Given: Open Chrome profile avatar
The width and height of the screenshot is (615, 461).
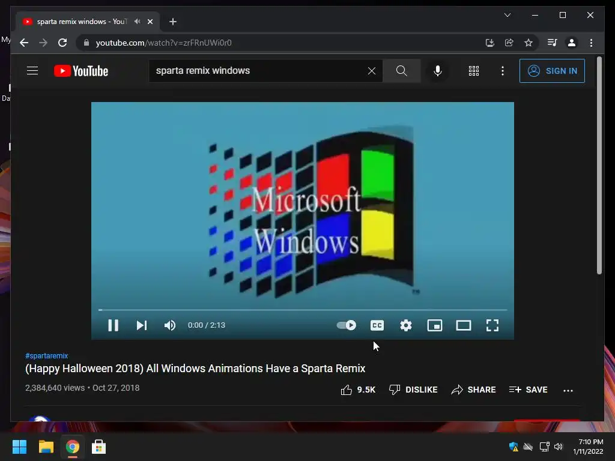Looking at the screenshot, I should click(x=572, y=43).
